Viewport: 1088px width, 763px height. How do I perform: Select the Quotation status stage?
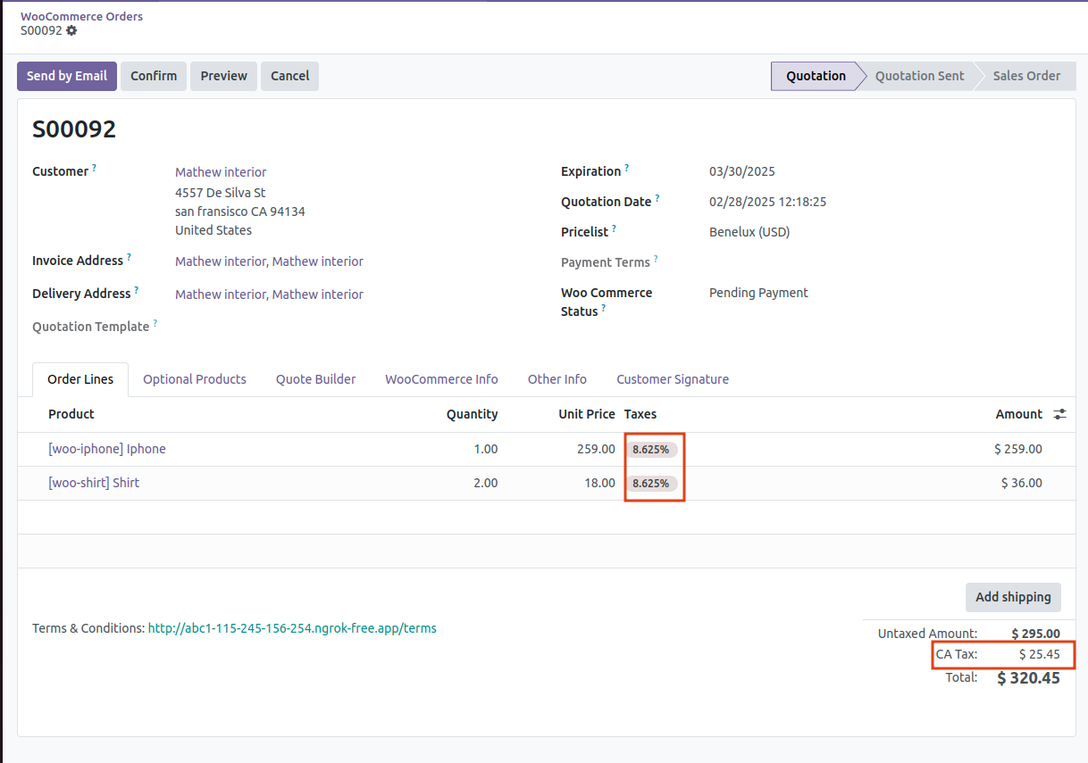coord(815,76)
